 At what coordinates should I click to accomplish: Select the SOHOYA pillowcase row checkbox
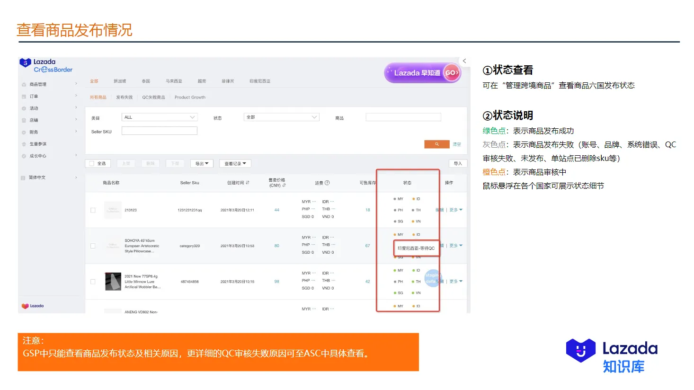click(x=93, y=246)
